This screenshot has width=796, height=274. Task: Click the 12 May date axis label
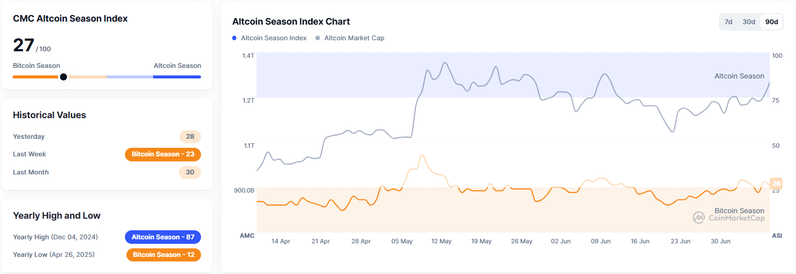point(441,241)
